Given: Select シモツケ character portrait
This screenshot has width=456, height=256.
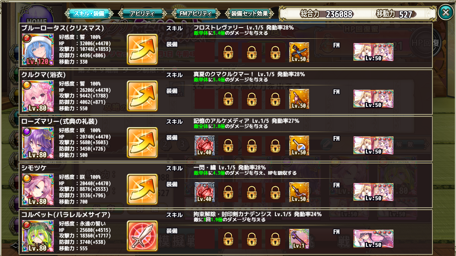Looking at the screenshot, I should (38, 189).
